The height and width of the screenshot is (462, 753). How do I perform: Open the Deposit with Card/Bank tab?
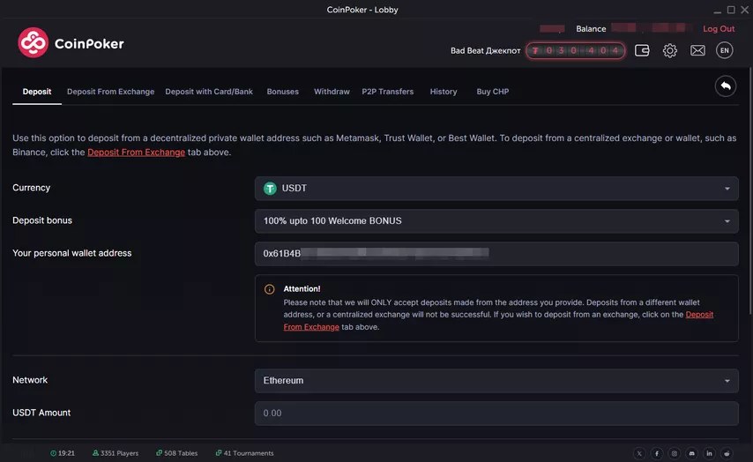point(209,91)
